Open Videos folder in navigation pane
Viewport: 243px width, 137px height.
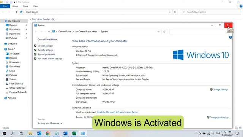tap(13, 80)
